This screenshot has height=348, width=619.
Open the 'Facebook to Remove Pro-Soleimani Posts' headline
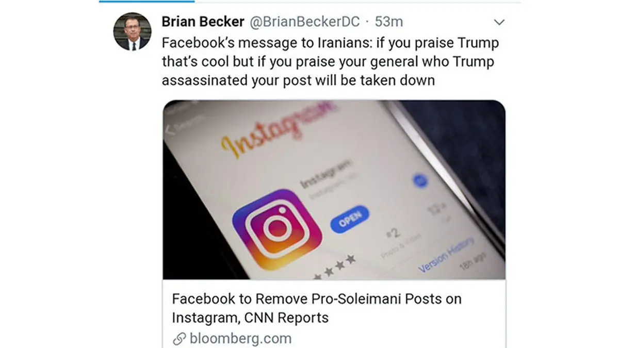[316, 308]
